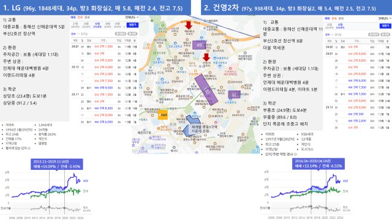392x220 pixels.
Task: Open the 전체년도 dropdown in the right panel
Action: (385, 18)
